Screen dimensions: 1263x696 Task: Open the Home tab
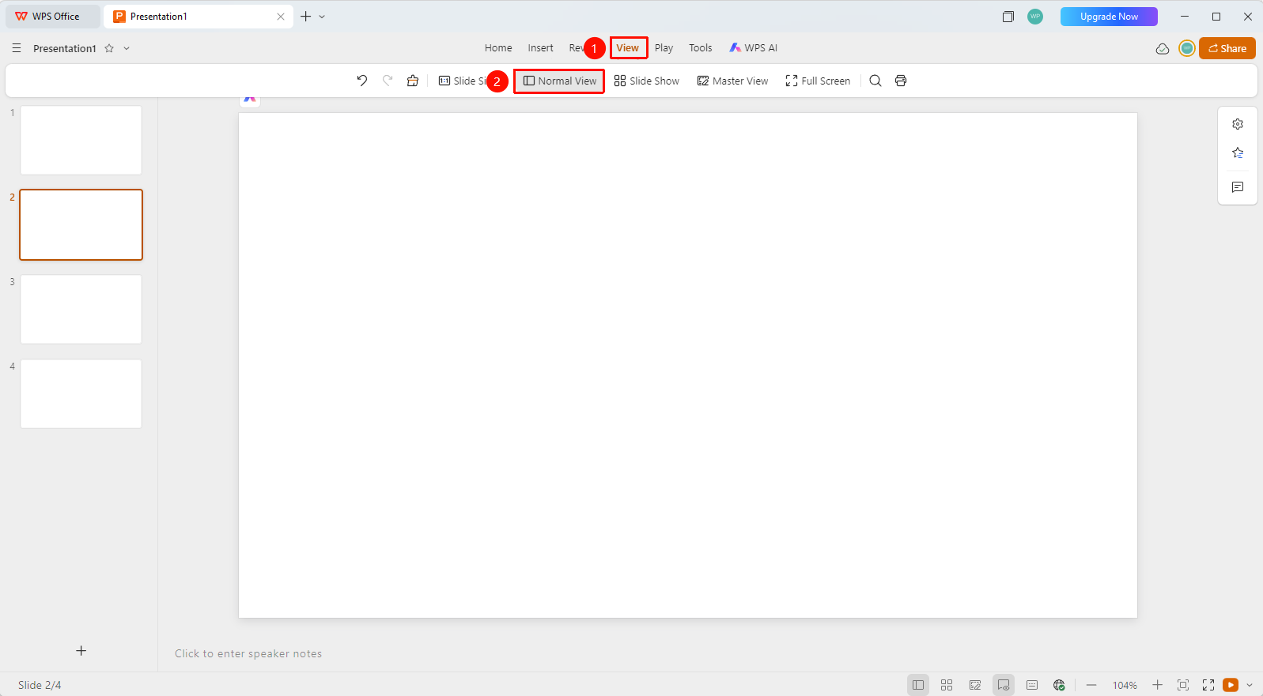498,48
